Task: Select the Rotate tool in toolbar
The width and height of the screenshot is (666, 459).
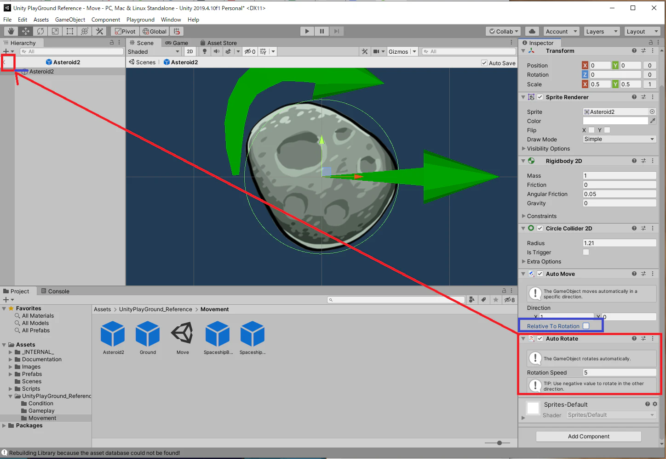Action: (40, 31)
